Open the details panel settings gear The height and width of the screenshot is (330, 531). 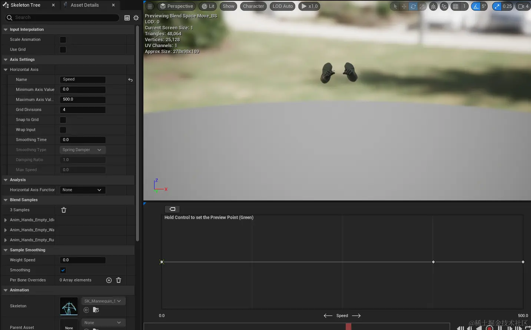coord(136,18)
